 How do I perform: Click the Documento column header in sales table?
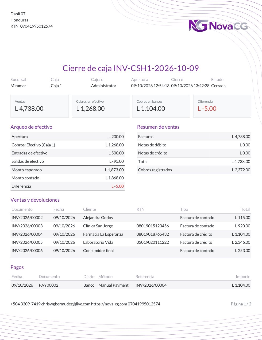pyautogui.click(x=22, y=209)
